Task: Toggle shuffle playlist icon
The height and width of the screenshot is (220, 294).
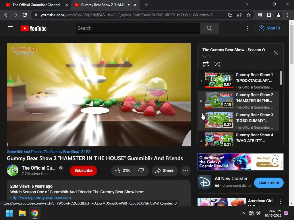Action: pyautogui.click(x=217, y=64)
